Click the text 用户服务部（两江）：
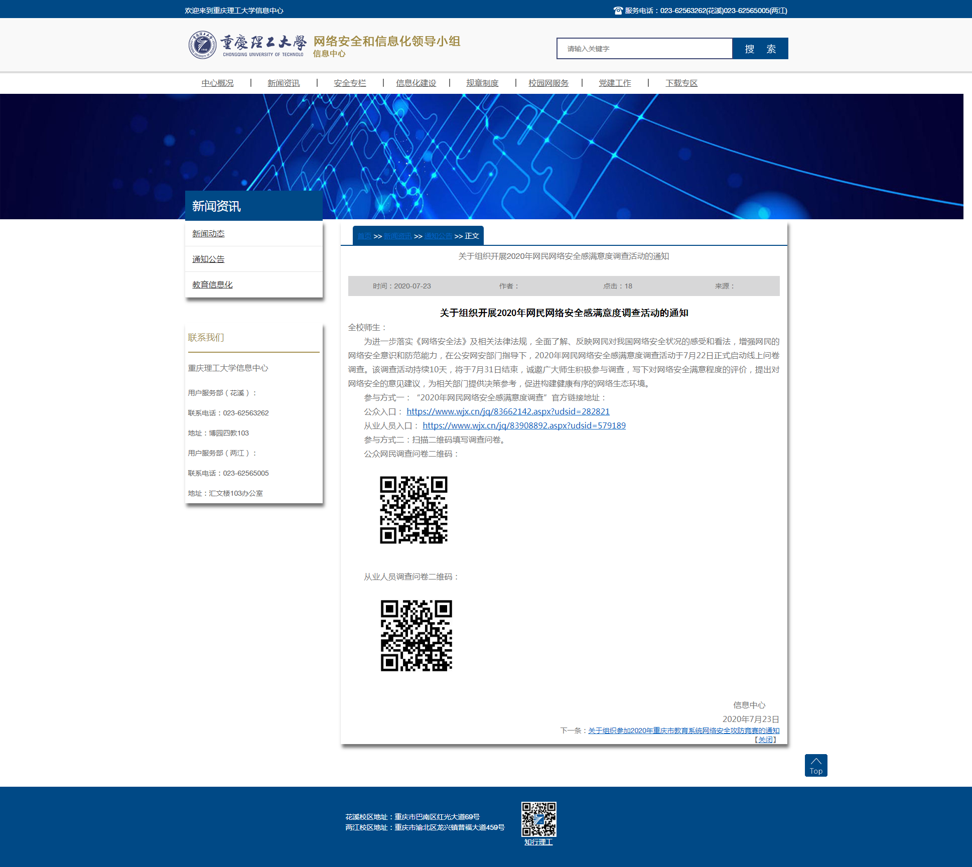972x867 pixels. click(x=222, y=453)
